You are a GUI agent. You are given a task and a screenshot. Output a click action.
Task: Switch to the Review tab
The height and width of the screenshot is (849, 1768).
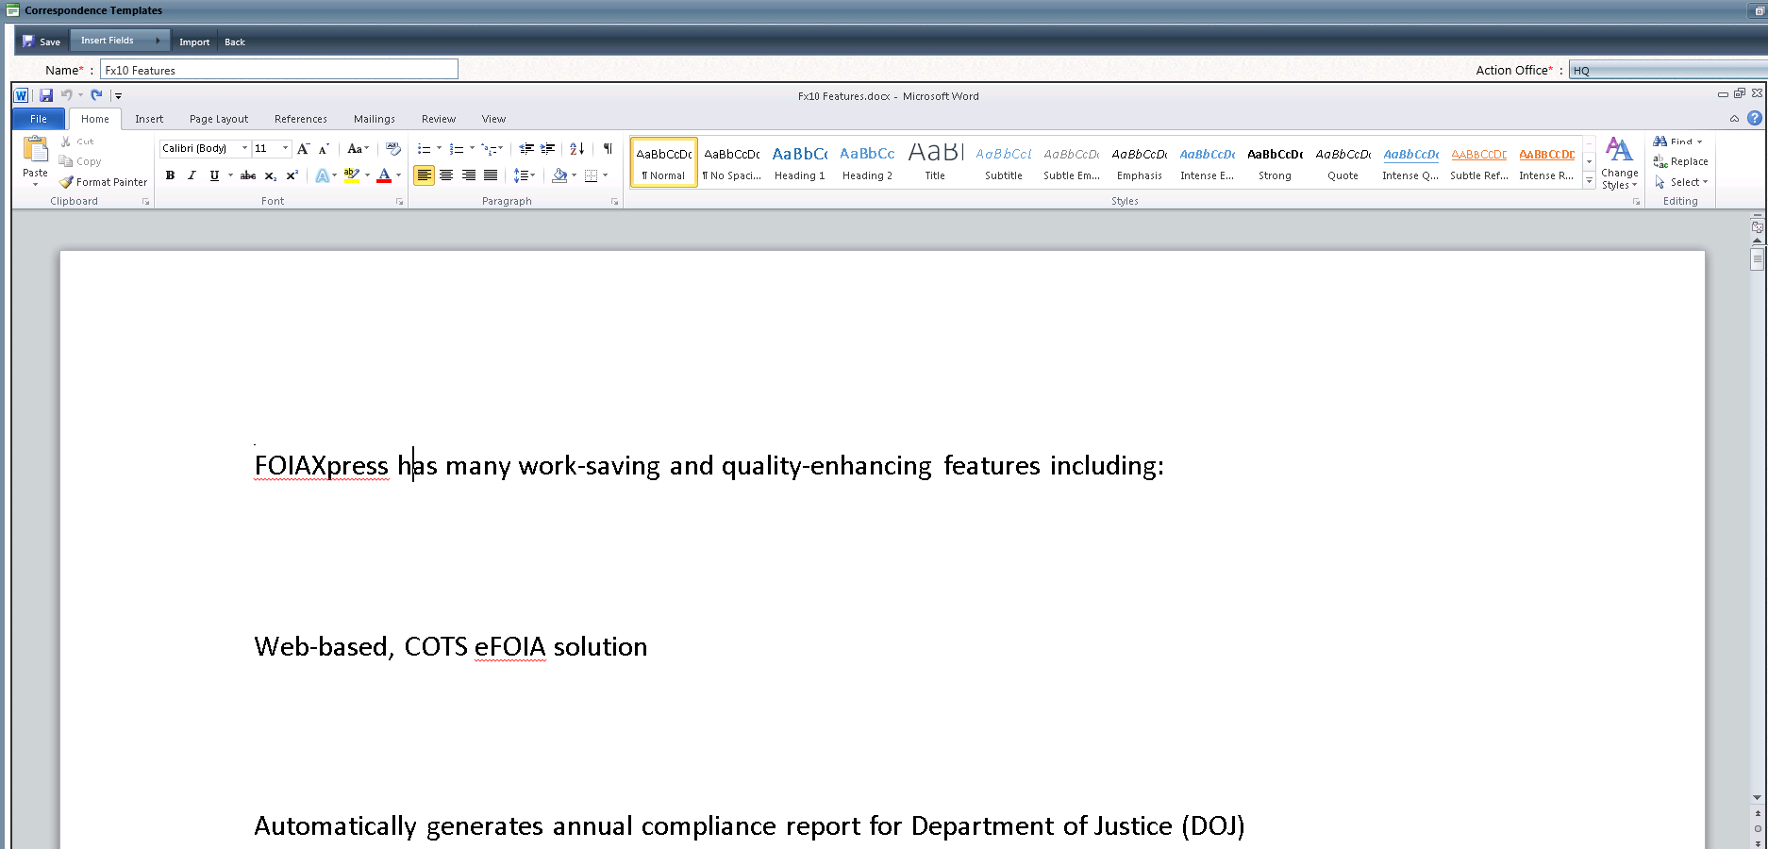click(439, 119)
